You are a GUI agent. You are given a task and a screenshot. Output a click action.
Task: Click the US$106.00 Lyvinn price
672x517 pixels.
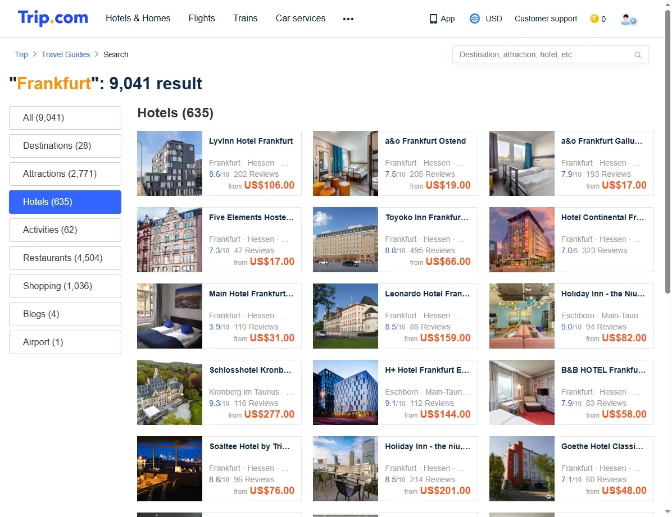tap(269, 185)
